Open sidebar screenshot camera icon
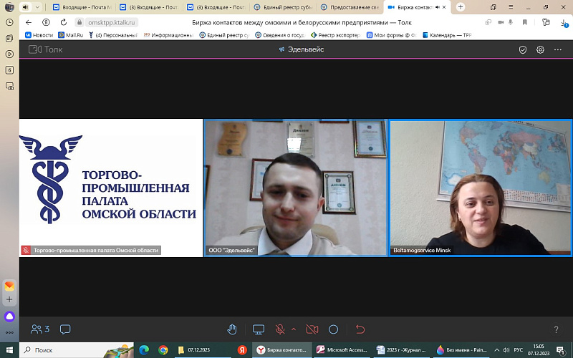This screenshot has width=573, height=358. click(x=9, y=86)
